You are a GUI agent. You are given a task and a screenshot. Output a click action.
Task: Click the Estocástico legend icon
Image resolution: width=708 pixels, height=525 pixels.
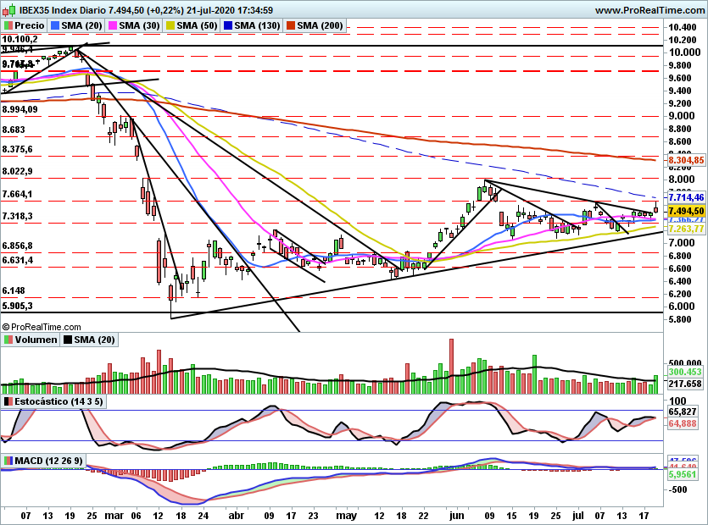(8, 401)
